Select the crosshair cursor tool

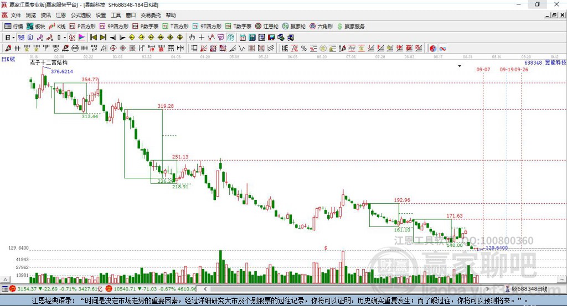pyautogui.click(x=202, y=38)
